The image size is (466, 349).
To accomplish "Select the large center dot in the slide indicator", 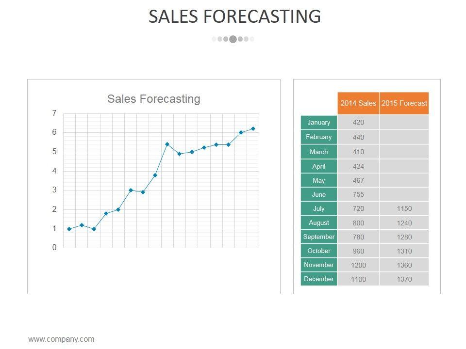I will tap(233, 39).
